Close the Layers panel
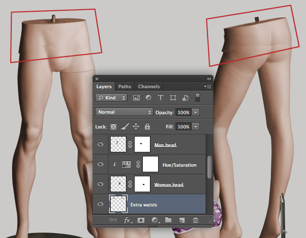This screenshot has height=238, width=306. 97,78
